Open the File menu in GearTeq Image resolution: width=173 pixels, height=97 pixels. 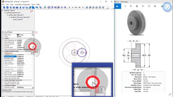tap(3, 5)
